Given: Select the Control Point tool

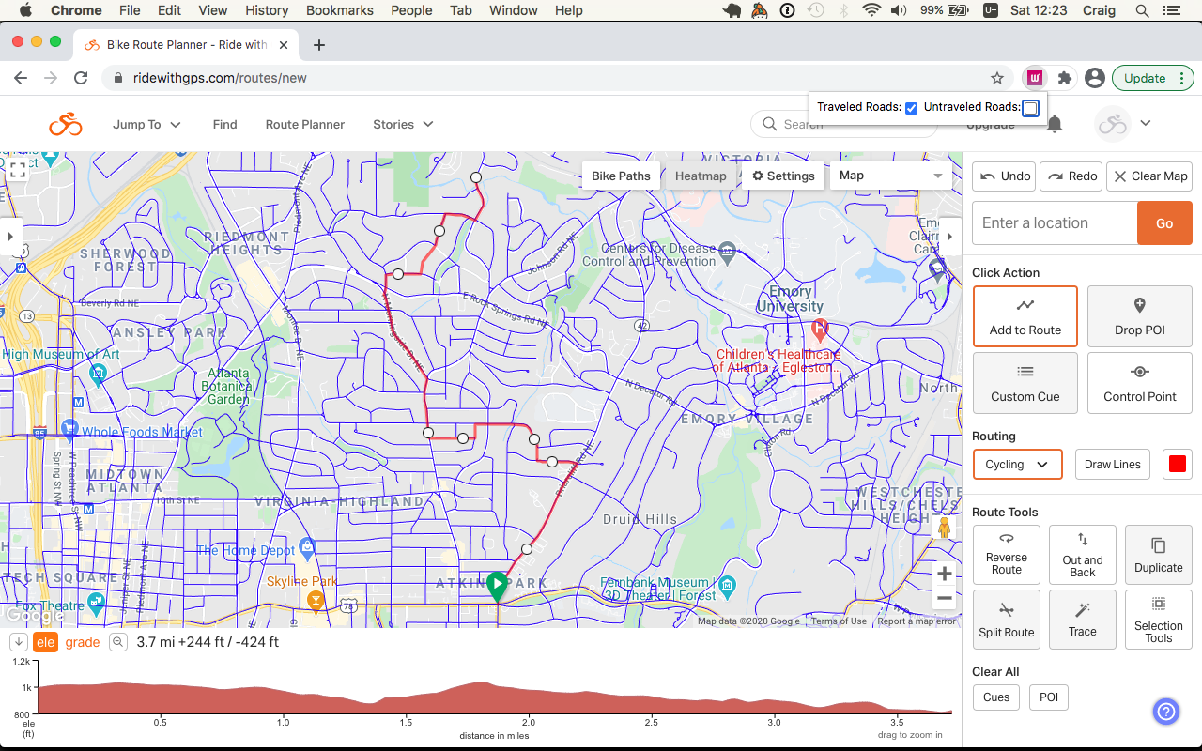Looking at the screenshot, I should click(x=1139, y=382).
